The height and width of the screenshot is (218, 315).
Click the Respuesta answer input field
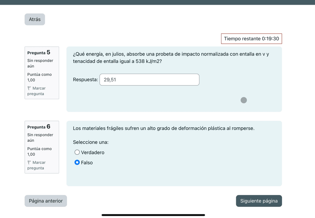click(149, 80)
